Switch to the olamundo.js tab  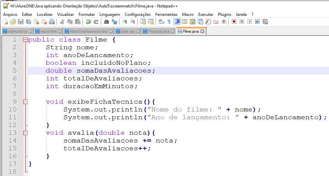[17, 31]
